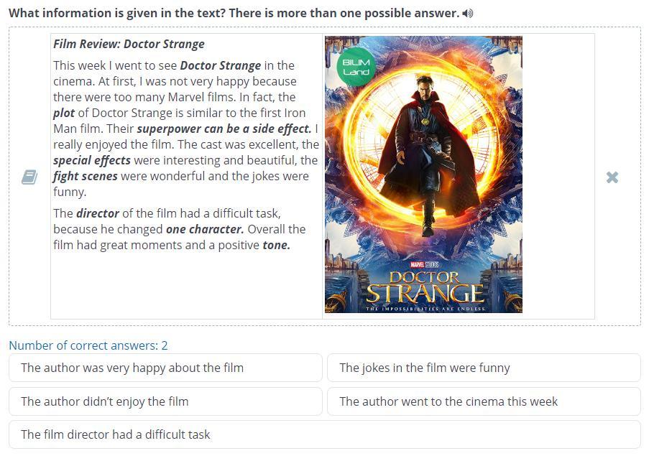Click the "Number of correct answers: 2" label
The width and height of the screenshot is (649, 461).
click(88, 345)
